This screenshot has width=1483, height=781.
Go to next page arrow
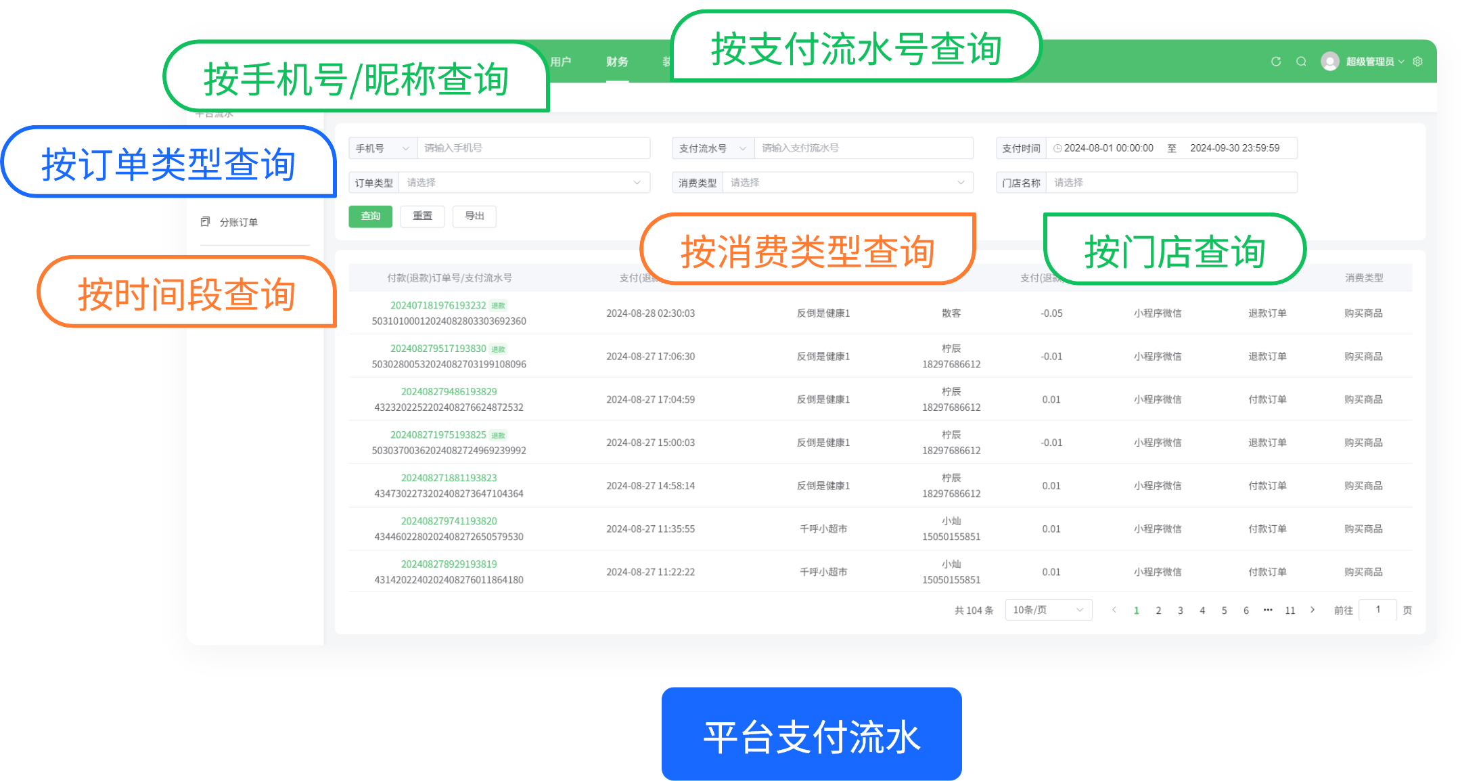[1313, 610]
